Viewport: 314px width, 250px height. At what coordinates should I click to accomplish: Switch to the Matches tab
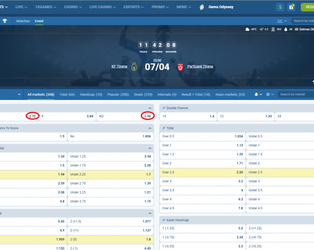click(x=23, y=21)
